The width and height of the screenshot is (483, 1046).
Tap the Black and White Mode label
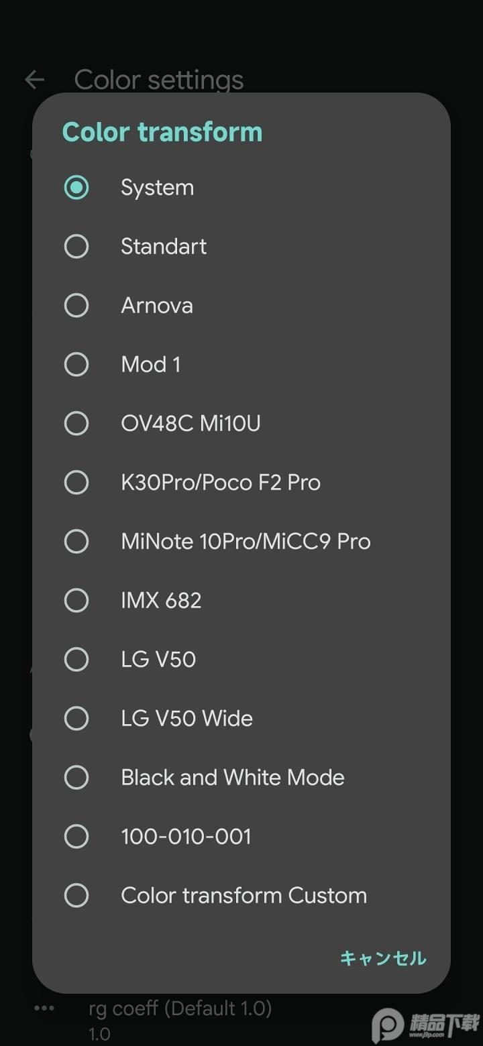(233, 778)
